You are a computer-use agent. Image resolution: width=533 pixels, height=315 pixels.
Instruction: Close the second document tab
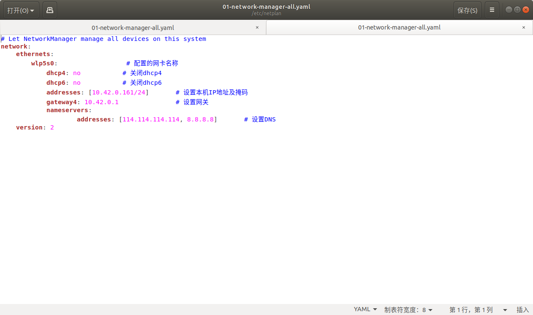[x=524, y=27]
